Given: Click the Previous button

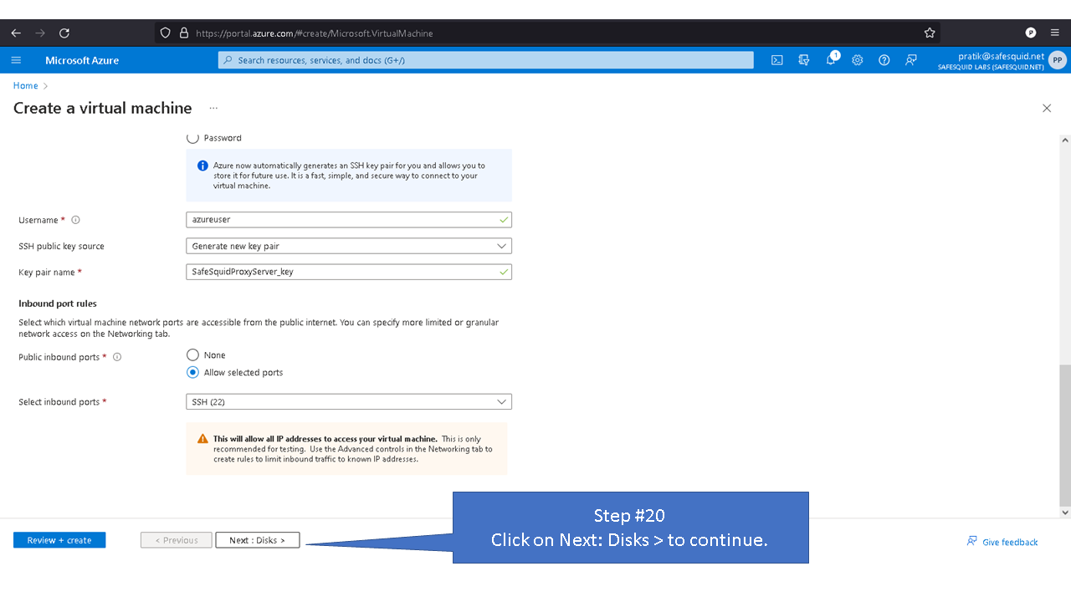Looking at the screenshot, I should pos(176,540).
